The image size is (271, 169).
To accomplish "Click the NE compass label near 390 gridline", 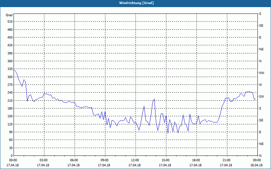I will click(261, 49).
